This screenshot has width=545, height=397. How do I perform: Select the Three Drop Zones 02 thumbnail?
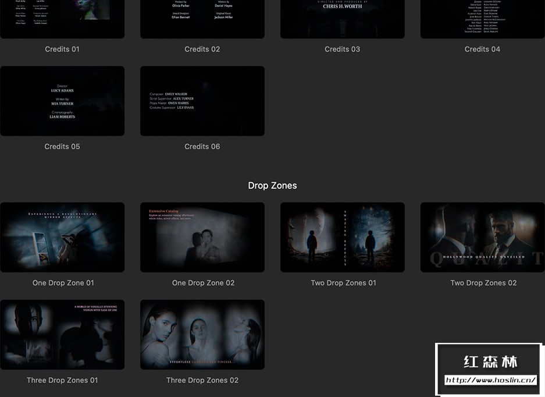coord(202,335)
